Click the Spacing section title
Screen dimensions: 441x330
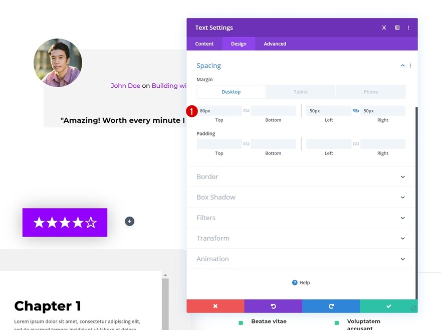[x=208, y=66]
